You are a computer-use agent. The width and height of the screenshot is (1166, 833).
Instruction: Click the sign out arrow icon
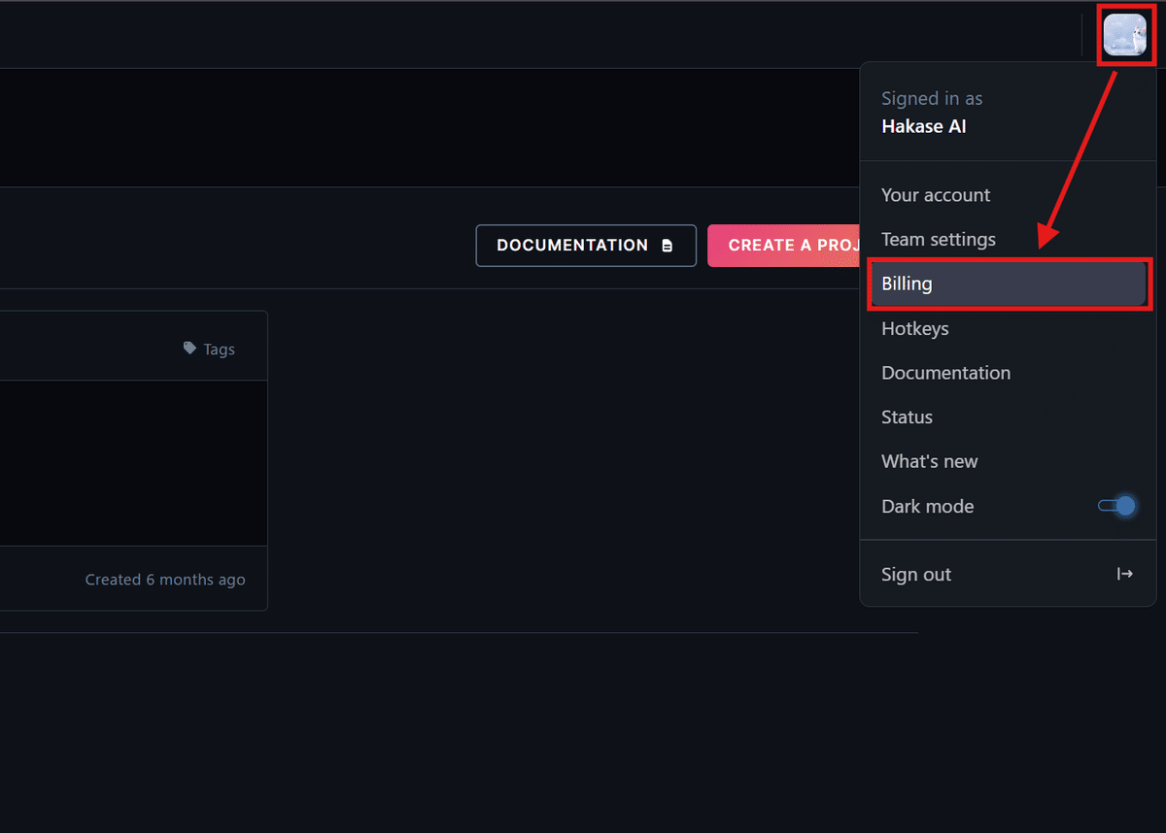pos(1124,574)
